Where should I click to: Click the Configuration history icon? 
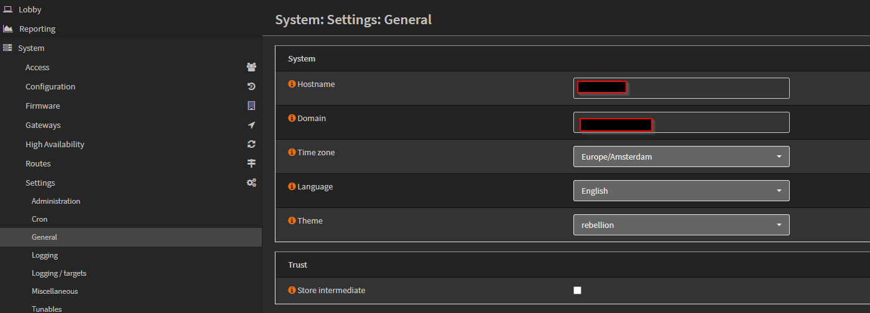[x=251, y=86]
